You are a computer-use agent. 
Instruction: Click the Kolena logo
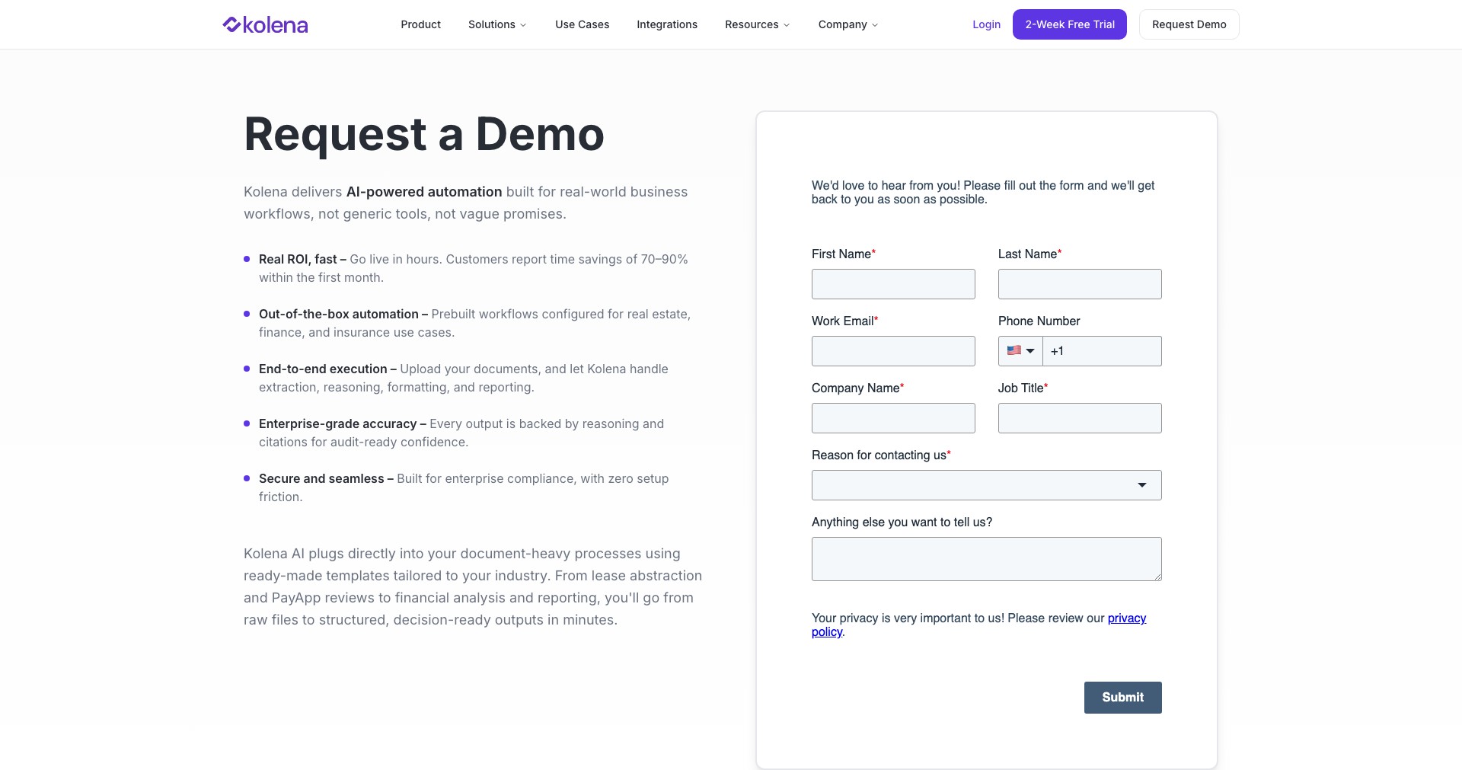265,25
